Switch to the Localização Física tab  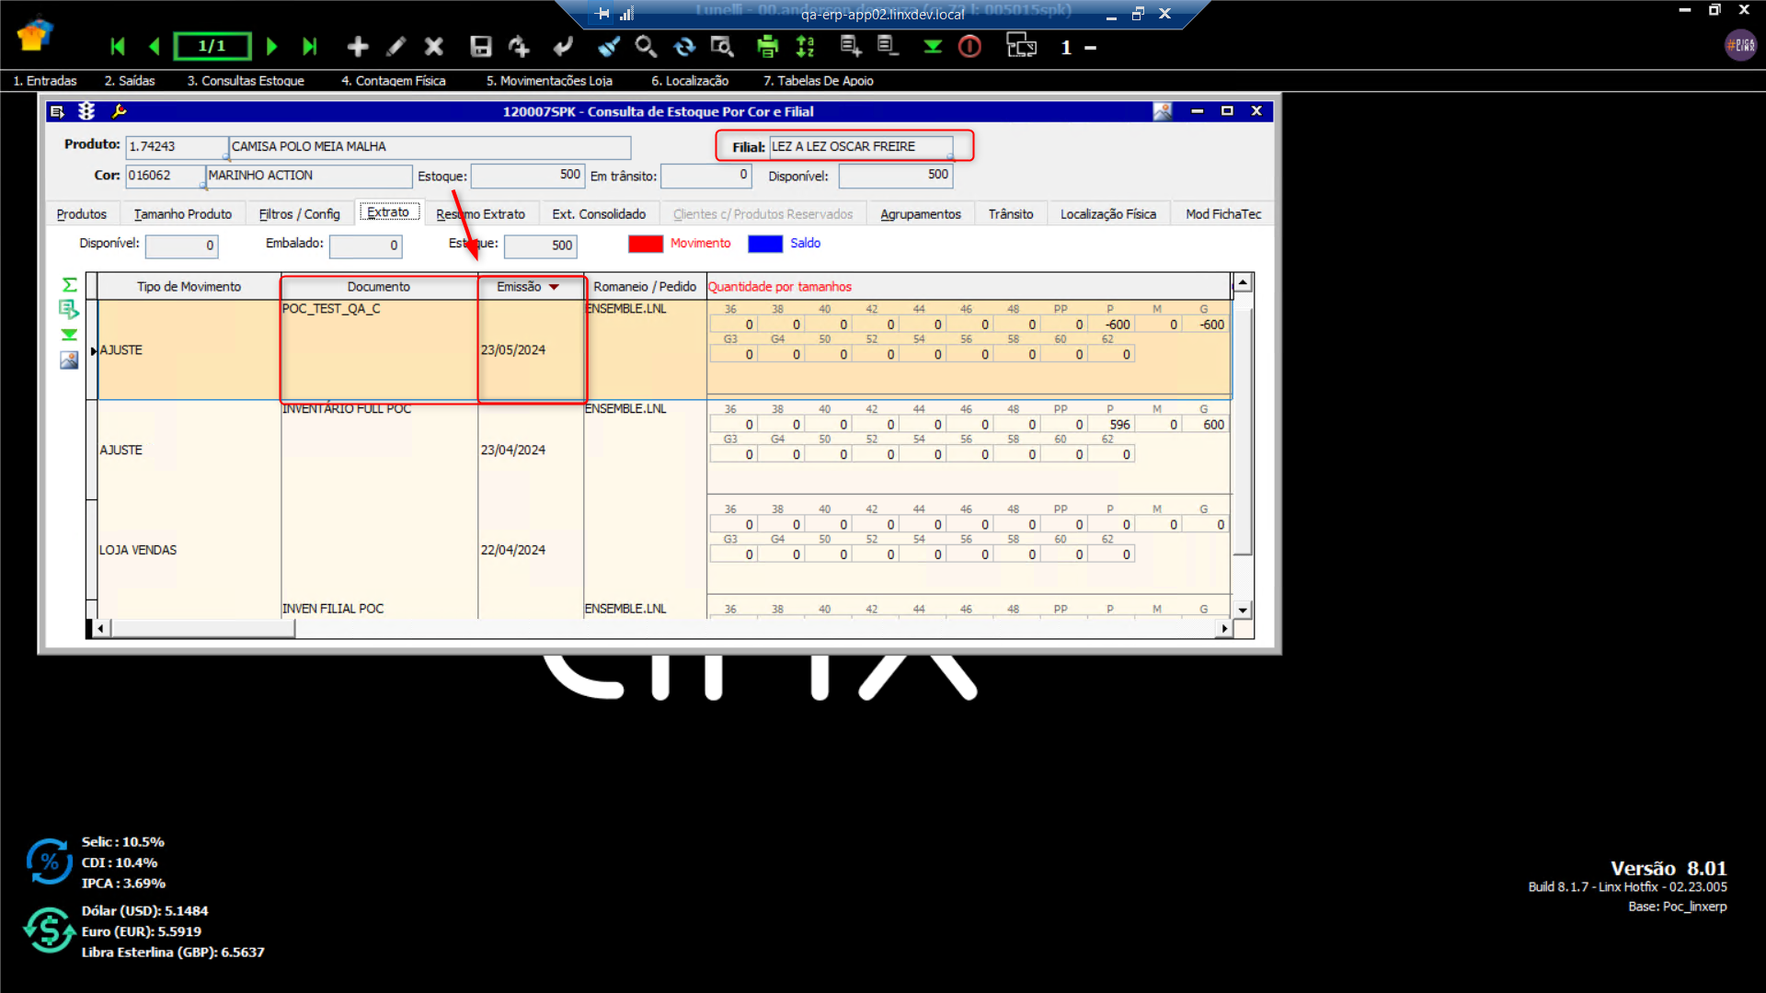pyautogui.click(x=1107, y=214)
